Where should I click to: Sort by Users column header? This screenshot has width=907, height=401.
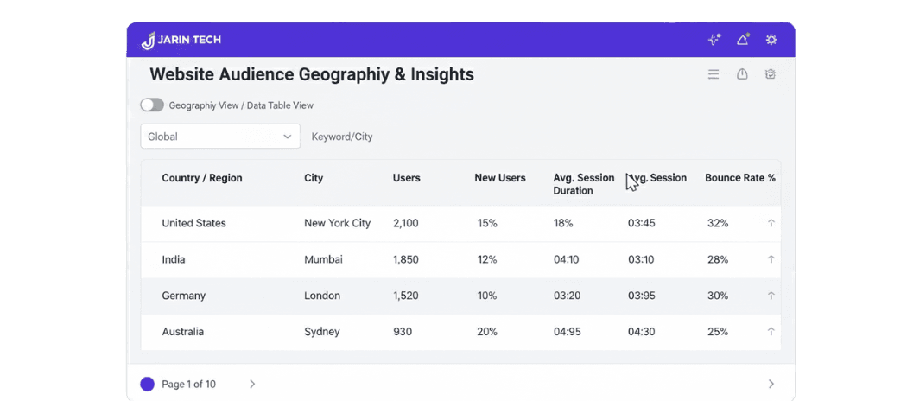[407, 178]
